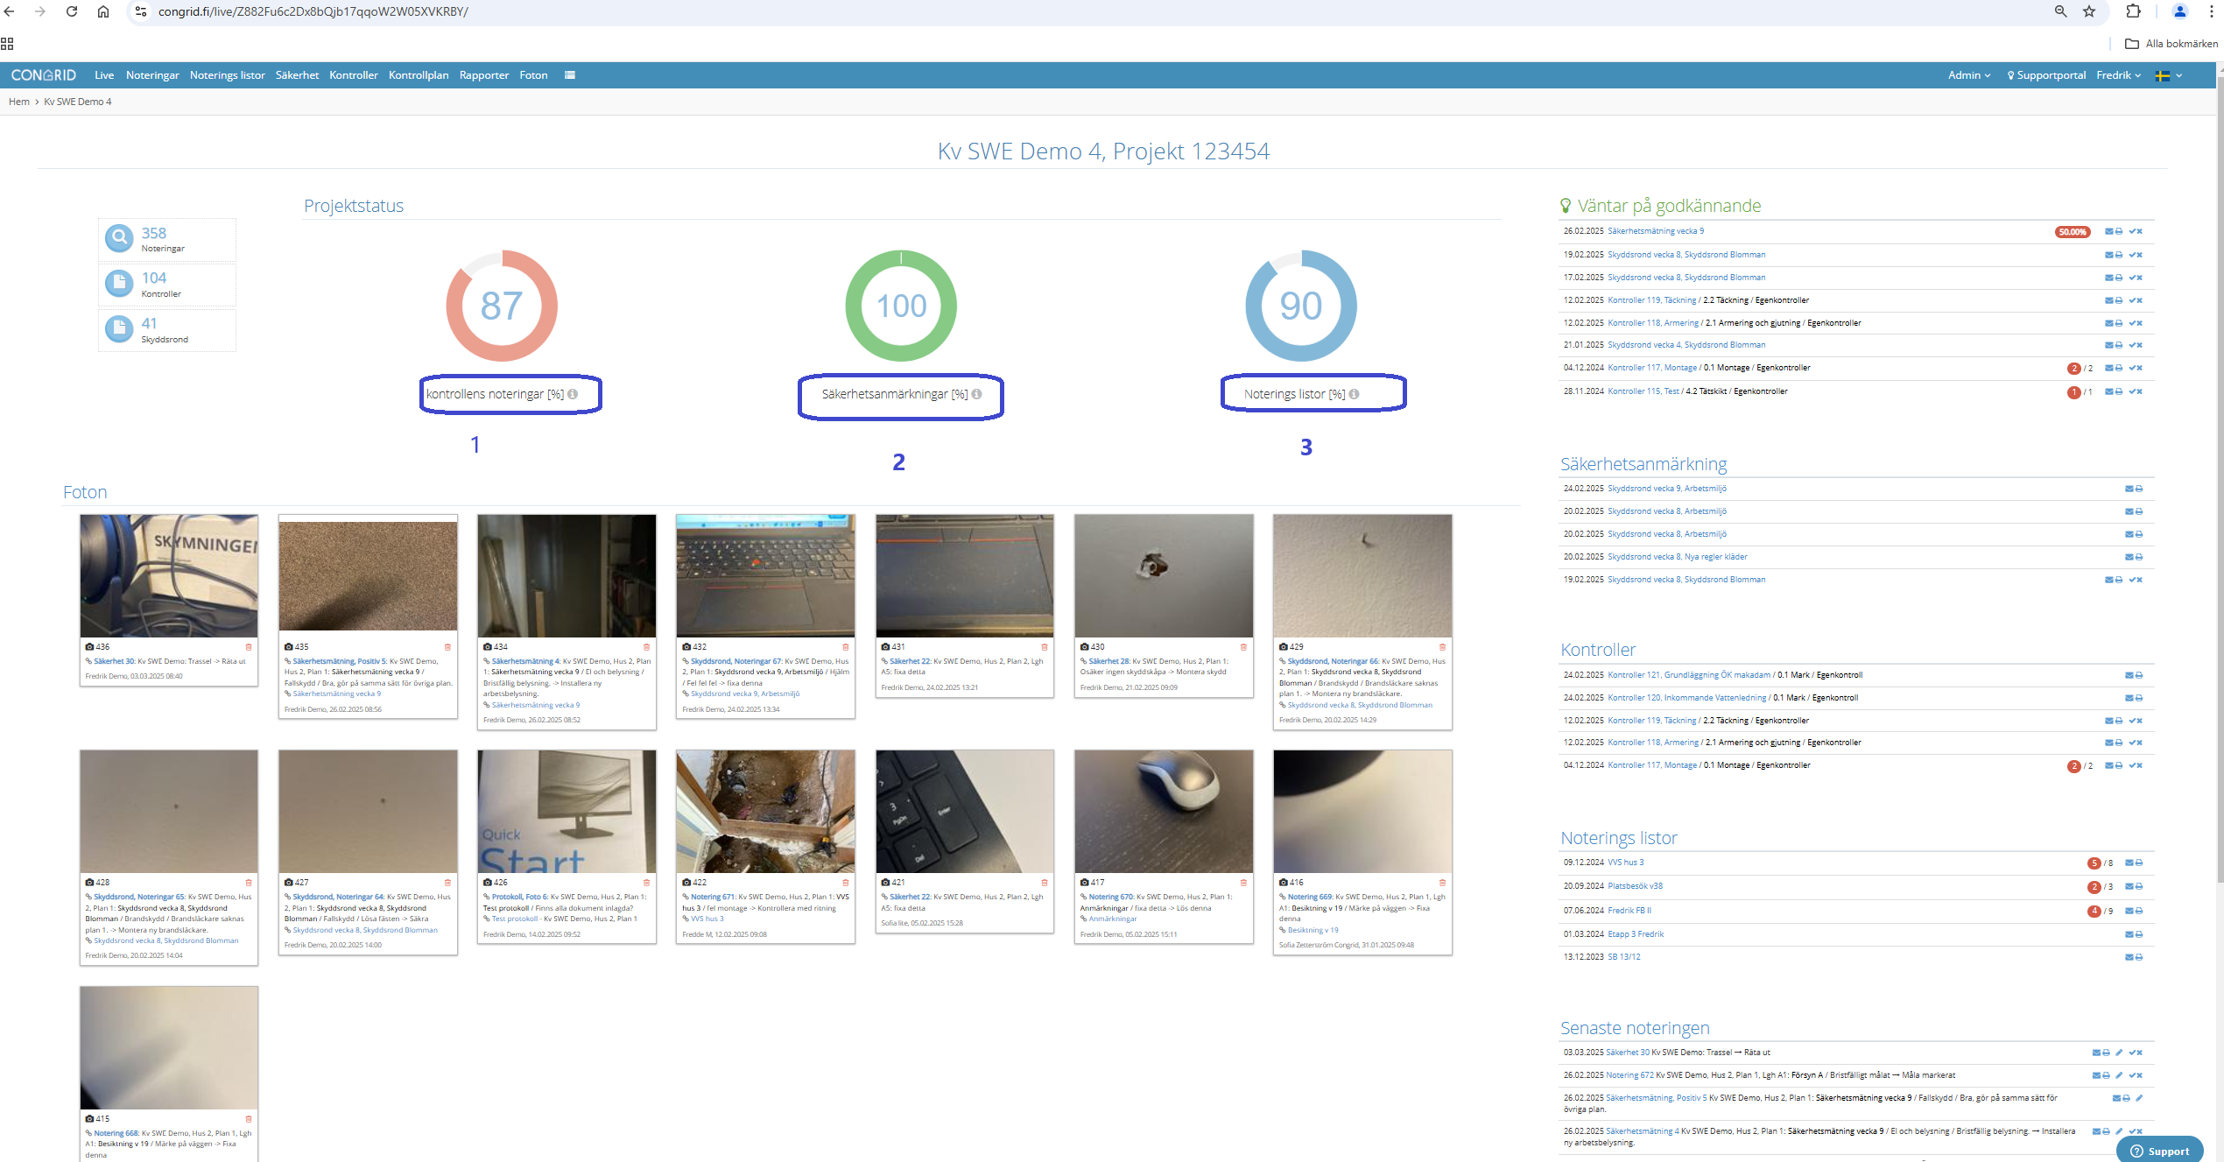Open the SKYMNINGEN photo thumbnail 436
This screenshot has width=2224, height=1162.
point(169,575)
